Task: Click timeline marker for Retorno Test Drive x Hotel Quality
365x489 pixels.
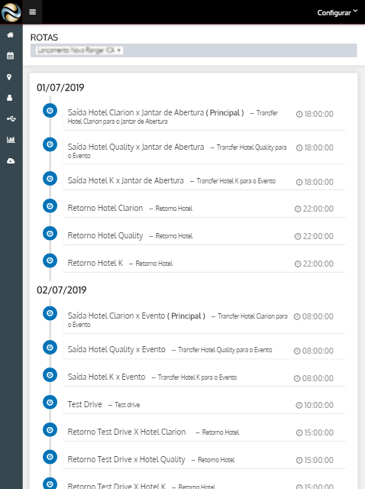Action: [x=50, y=457]
